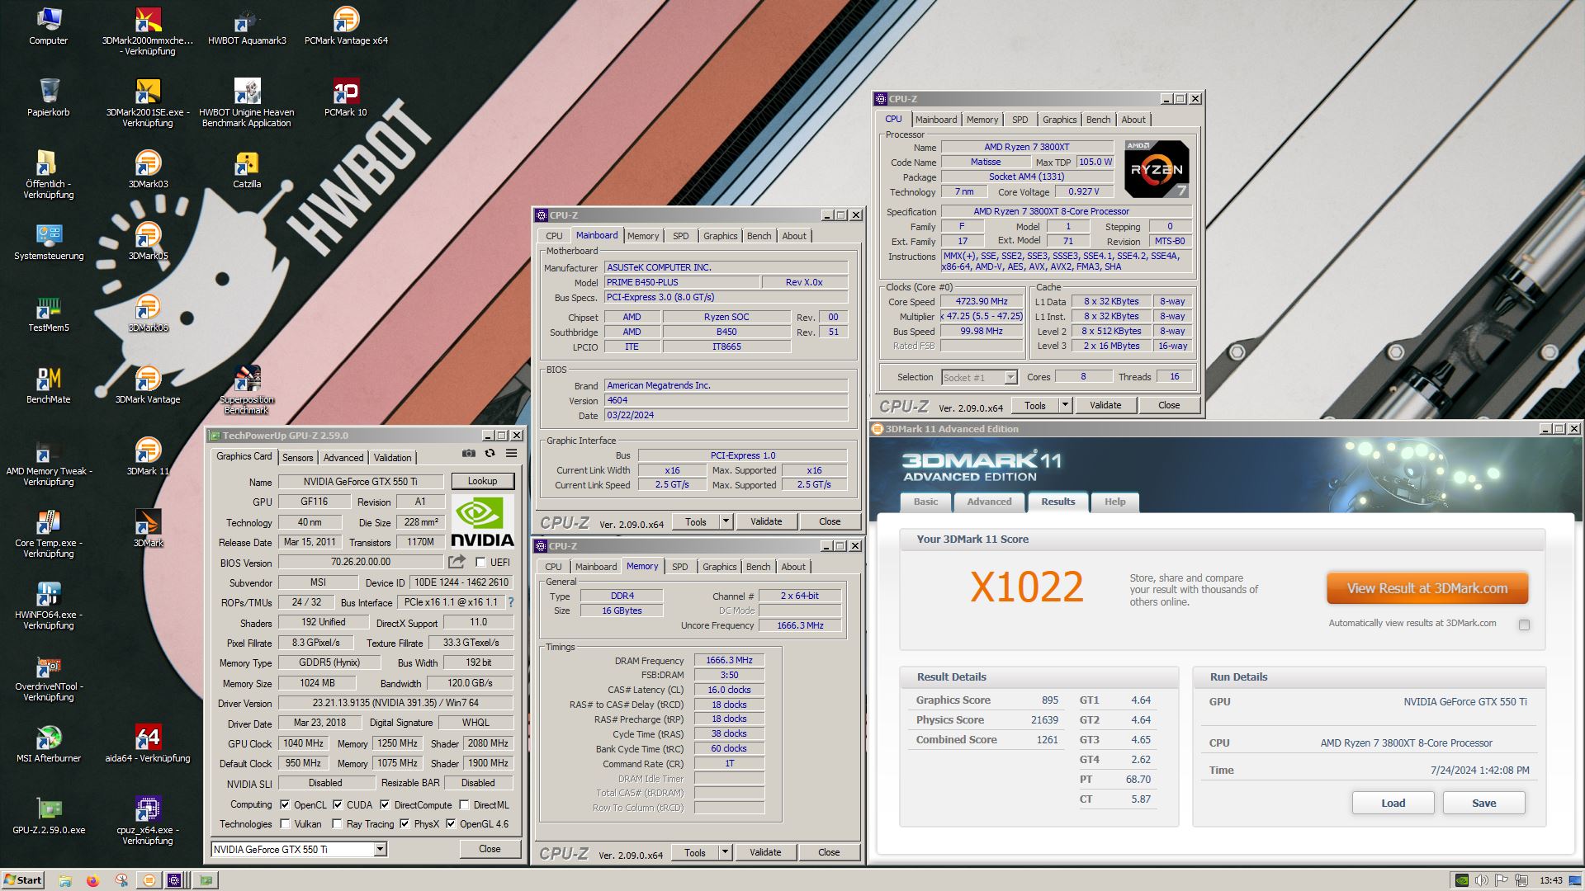Image resolution: width=1585 pixels, height=891 pixels.
Task: Open HWiNFO64.exe shortcut icon
Action: [x=49, y=605]
